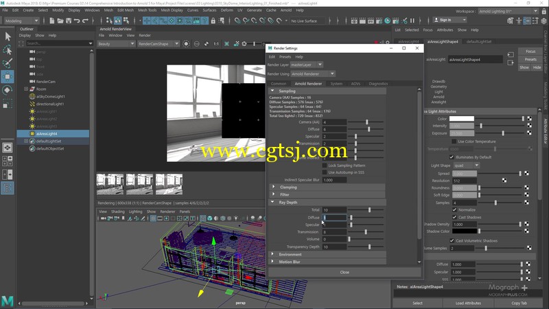Click the Shadow Density map checker icon

tap(526, 224)
